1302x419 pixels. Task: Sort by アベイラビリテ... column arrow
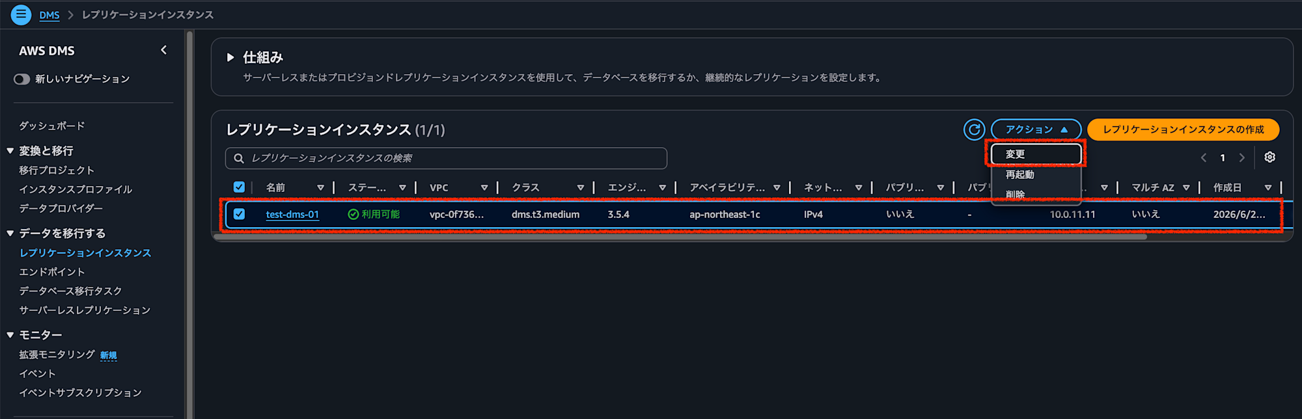(777, 188)
